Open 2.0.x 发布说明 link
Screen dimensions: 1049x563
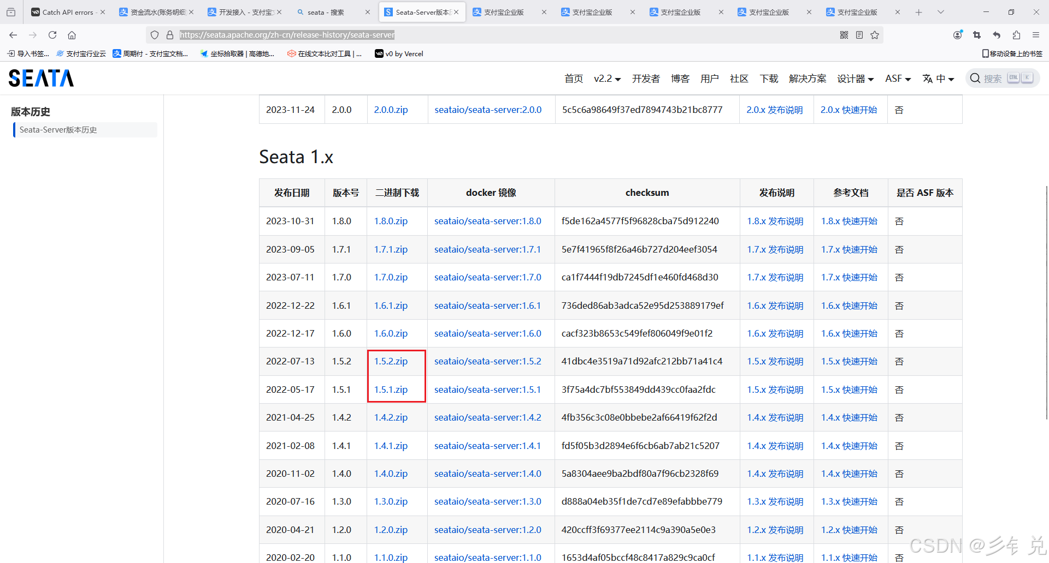(x=775, y=110)
